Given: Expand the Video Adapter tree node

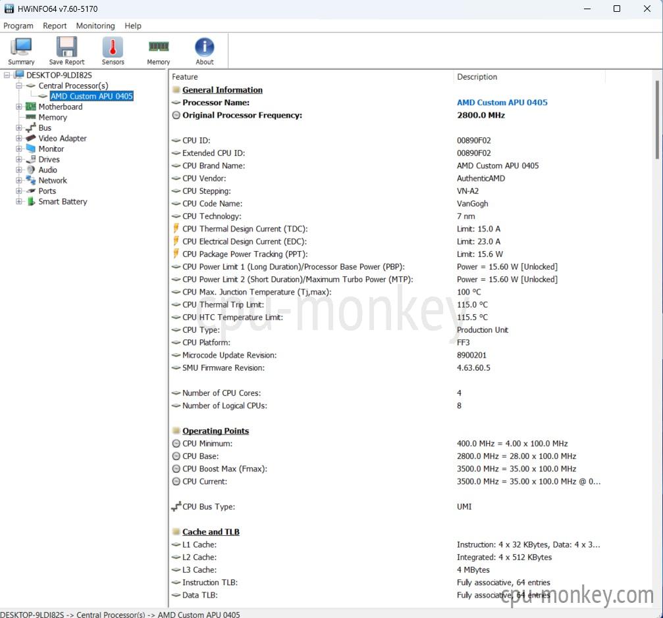Looking at the screenshot, I should 19,138.
